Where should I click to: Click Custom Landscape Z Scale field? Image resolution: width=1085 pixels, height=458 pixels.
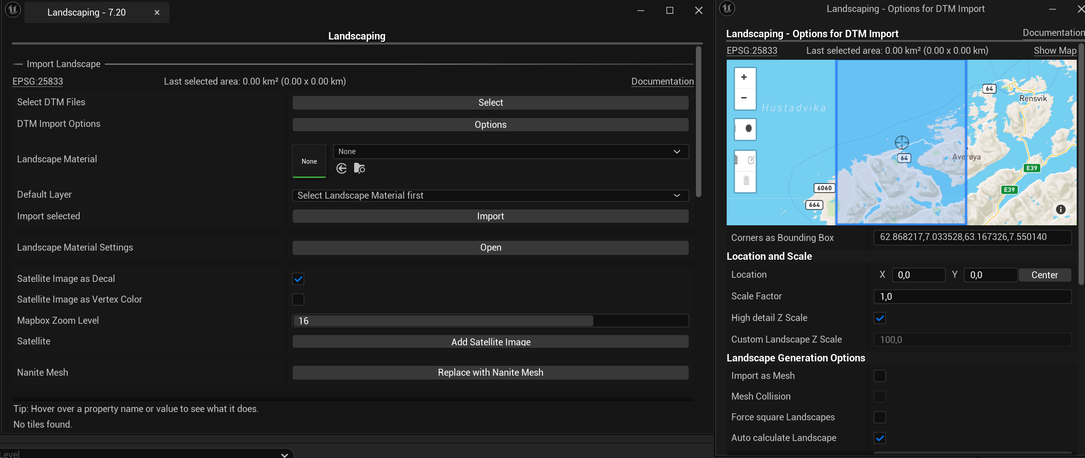coord(973,340)
